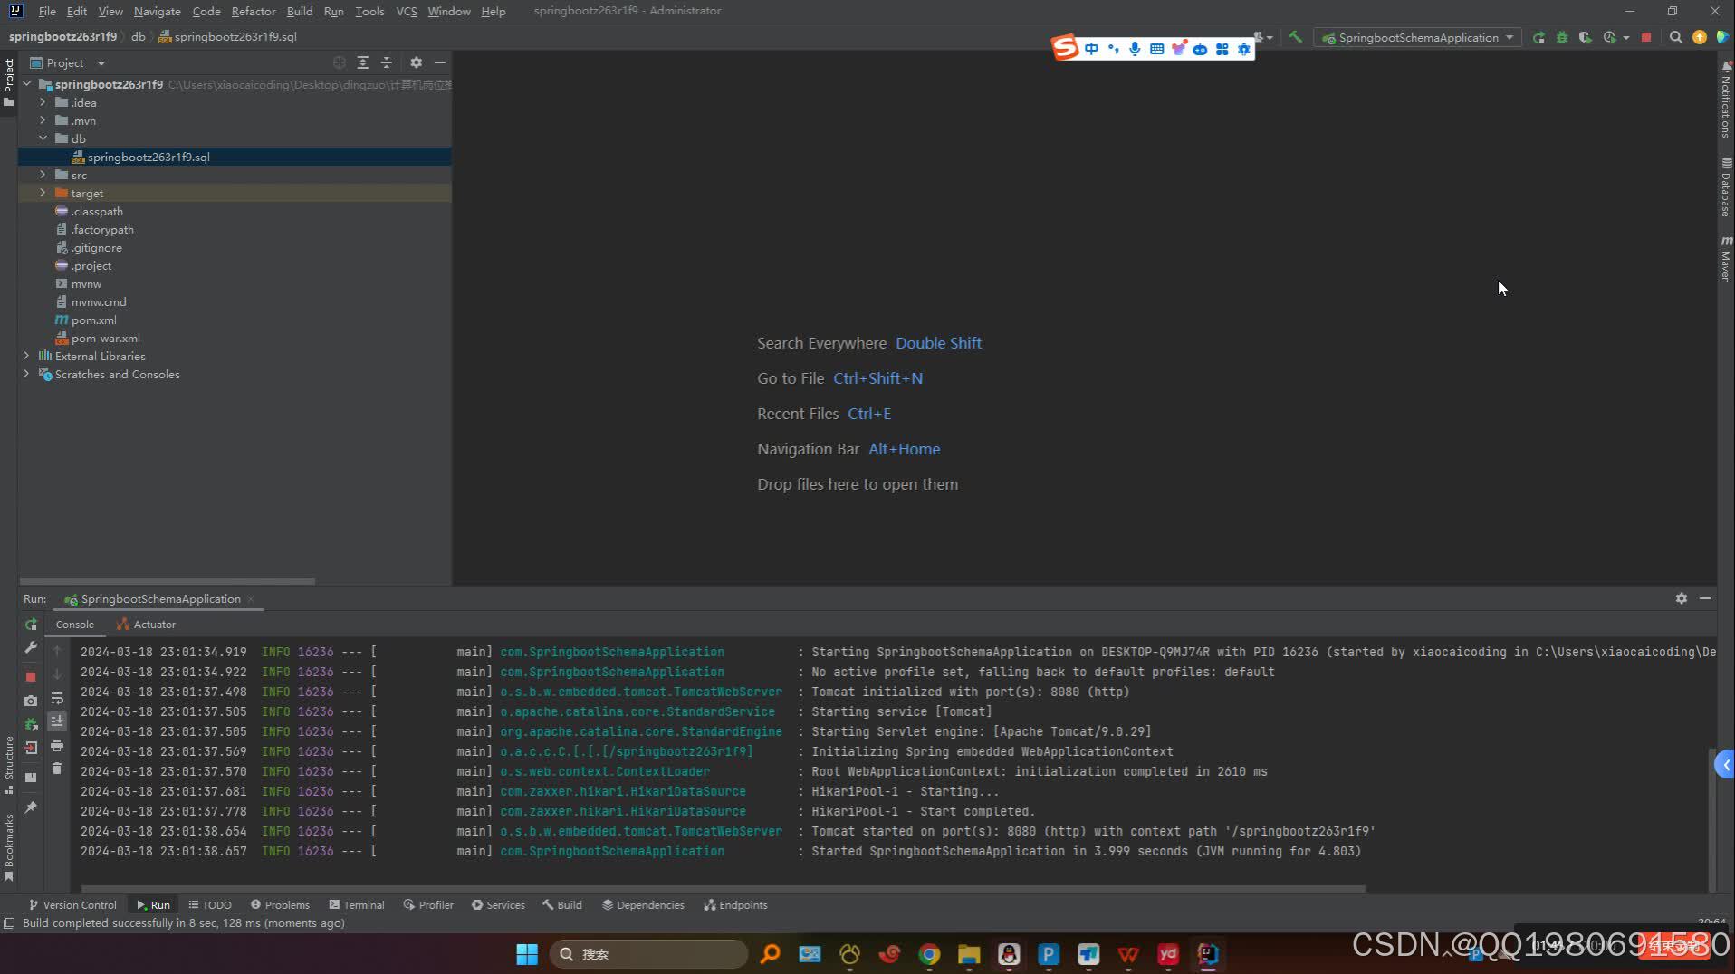Open the Terminal tool window tab
This screenshot has height=974, width=1735.
(x=356, y=905)
